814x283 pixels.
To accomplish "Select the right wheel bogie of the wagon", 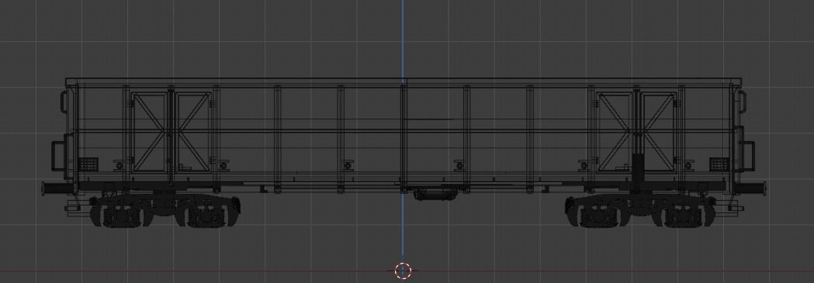I will [x=641, y=210].
